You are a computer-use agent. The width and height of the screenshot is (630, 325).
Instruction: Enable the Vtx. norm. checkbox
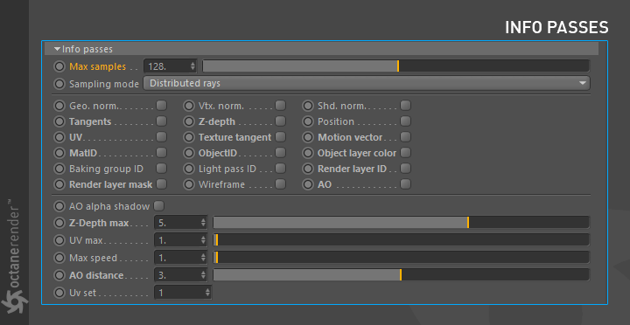click(x=281, y=106)
